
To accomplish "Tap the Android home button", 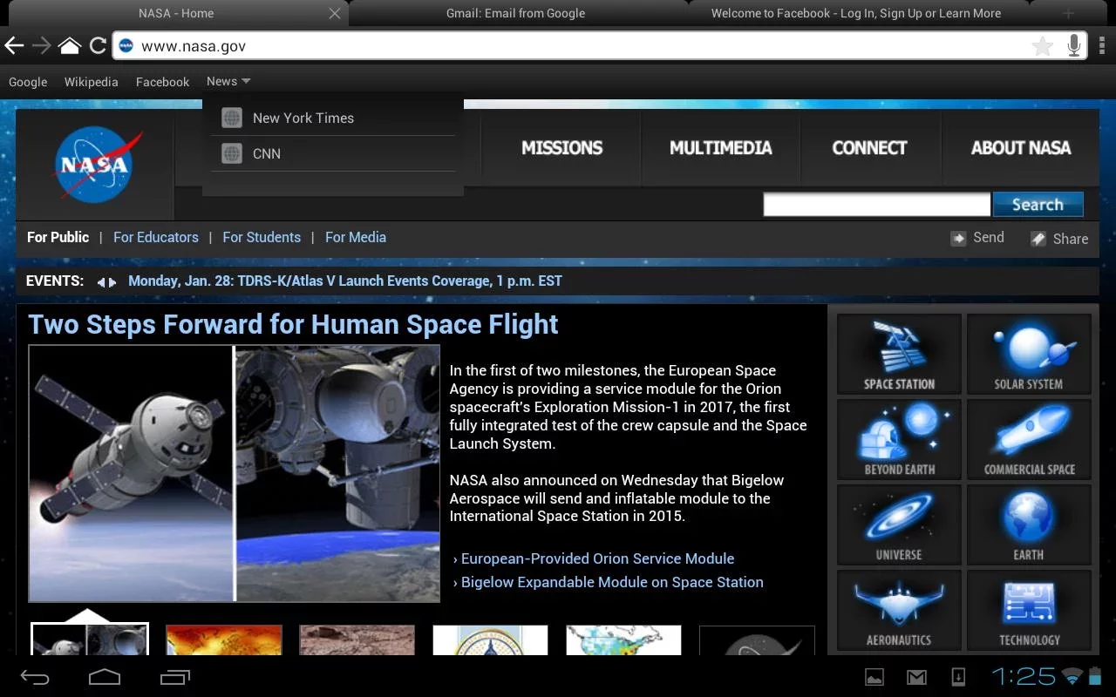I will [105, 677].
